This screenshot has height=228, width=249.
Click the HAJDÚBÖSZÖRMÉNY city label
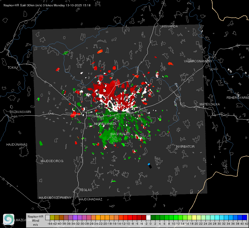point(55,198)
